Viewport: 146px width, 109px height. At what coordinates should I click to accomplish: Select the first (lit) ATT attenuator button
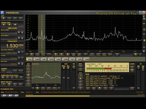3,18
